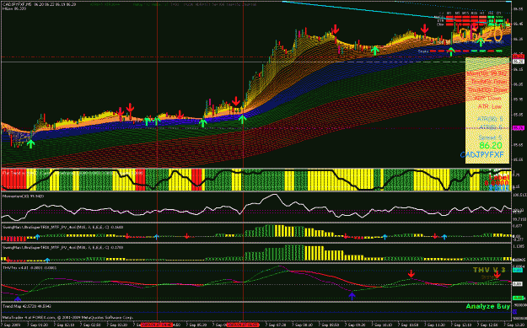Select the M15 timeframe header in signal table
The width and height of the screenshot is (527, 328).
point(465,13)
